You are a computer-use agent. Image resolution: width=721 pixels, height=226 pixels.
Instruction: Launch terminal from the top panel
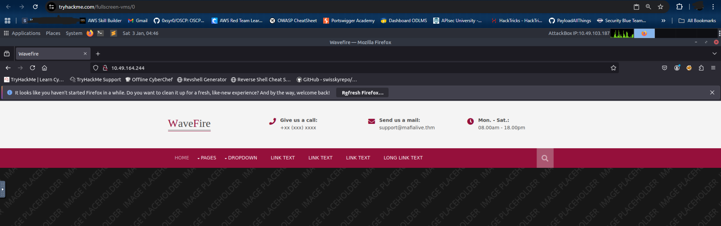click(100, 33)
